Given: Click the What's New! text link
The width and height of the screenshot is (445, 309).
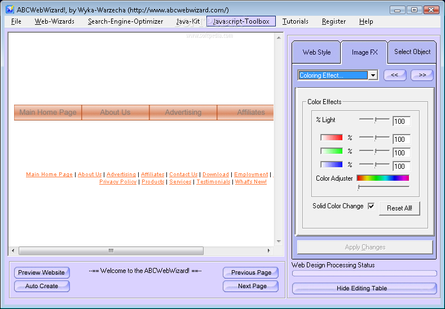Looking at the screenshot, I should [251, 182].
